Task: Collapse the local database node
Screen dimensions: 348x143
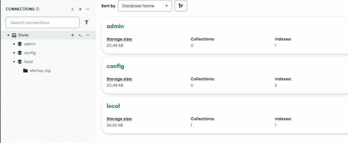Action: (14, 62)
